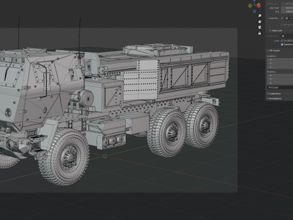Enable Lock To 3D Cursor checkbox

pos(282,41)
